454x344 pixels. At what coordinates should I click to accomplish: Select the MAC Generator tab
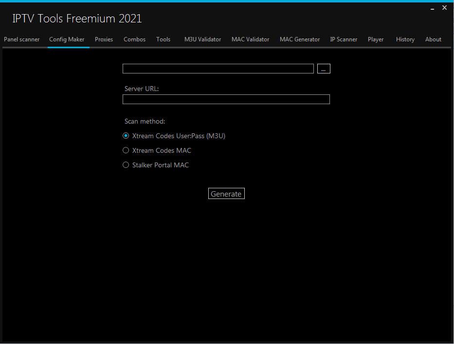[x=300, y=39]
